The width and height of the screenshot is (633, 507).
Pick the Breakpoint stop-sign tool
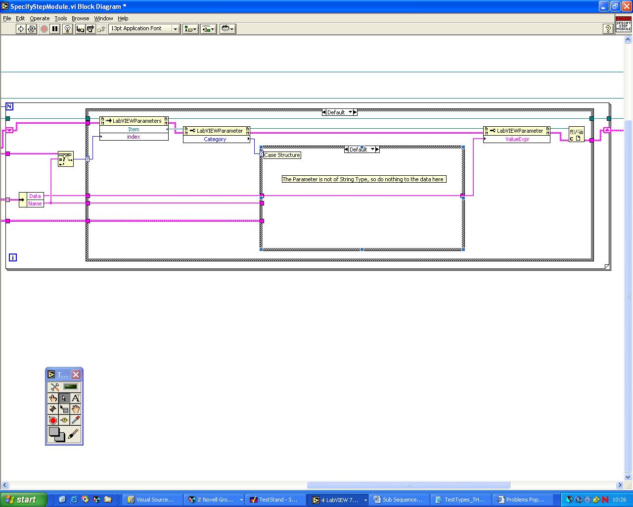(53, 420)
